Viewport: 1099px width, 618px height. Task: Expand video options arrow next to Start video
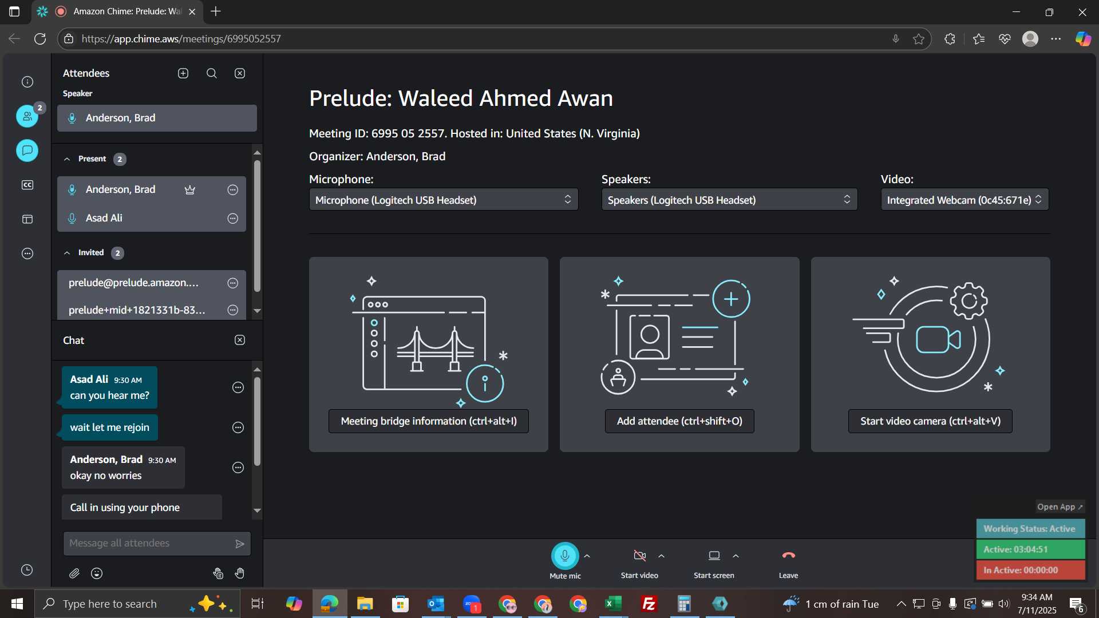[x=661, y=556]
